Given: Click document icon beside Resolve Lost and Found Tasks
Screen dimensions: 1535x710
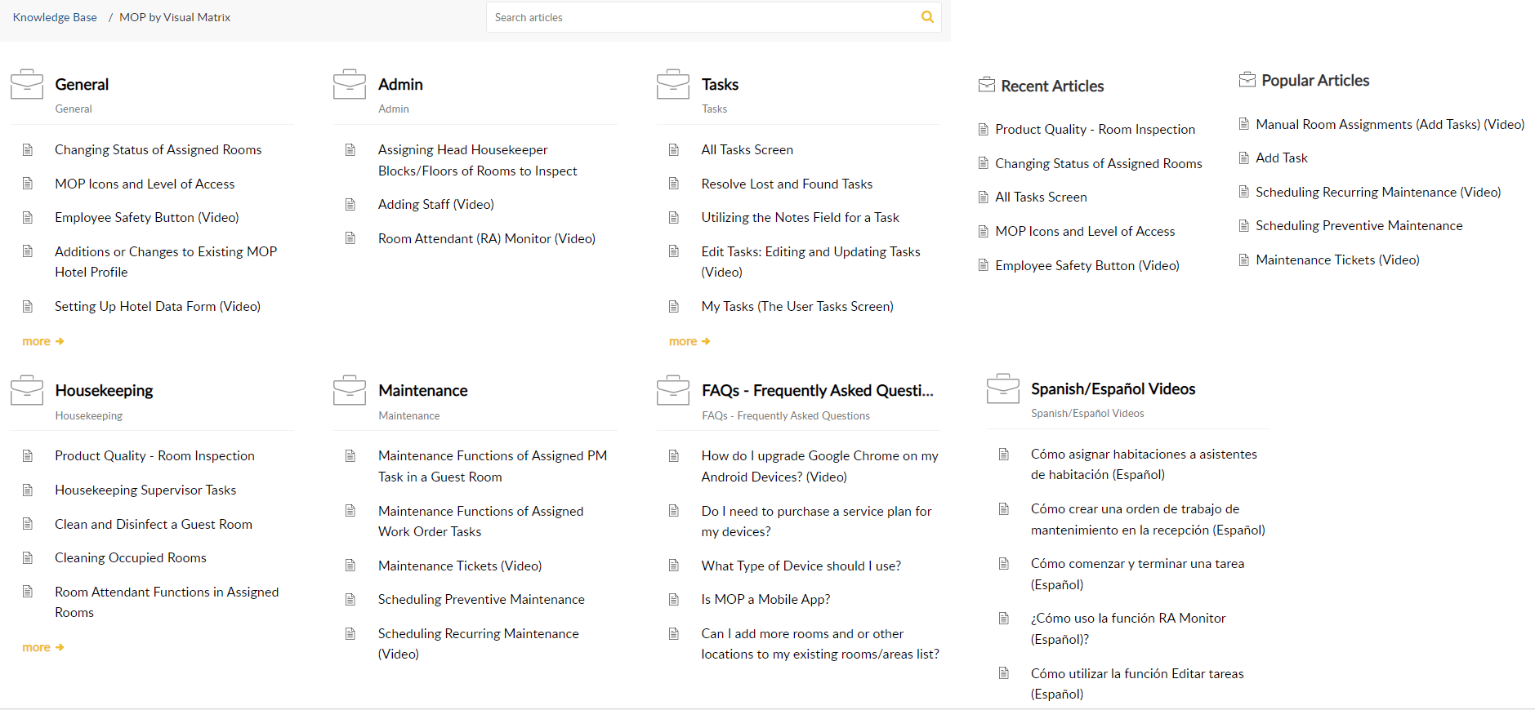Looking at the screenshot, I should [674, 184].
